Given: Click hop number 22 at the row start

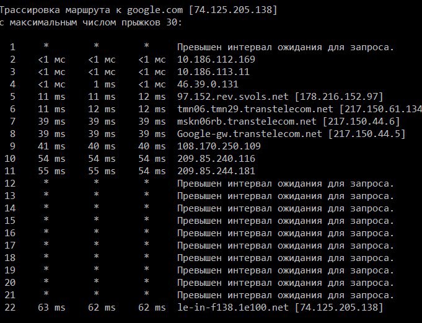Looking at the screenshot, I should 10,308.
